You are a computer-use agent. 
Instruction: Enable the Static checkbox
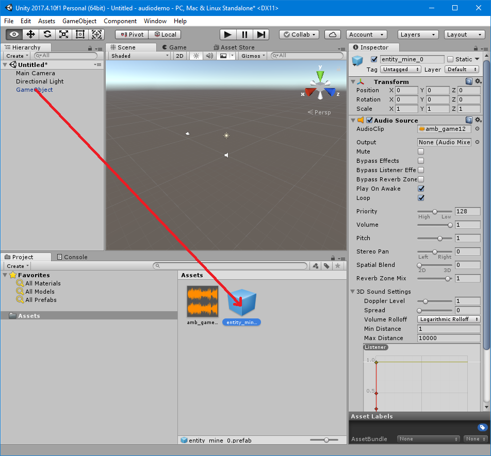click(x=450, y=59)
